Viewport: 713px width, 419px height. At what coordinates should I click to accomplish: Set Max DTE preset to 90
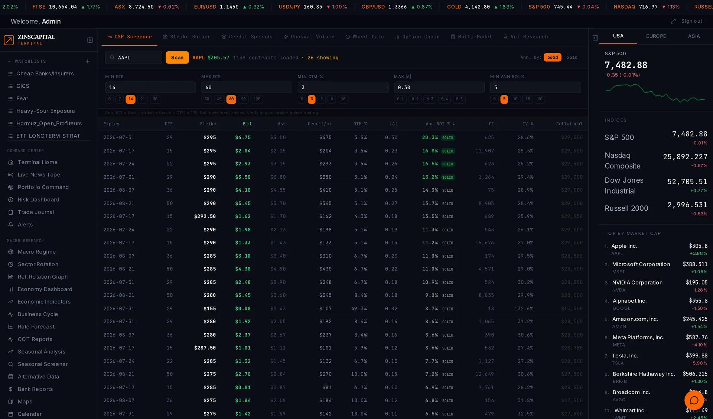tap(243, 99)
